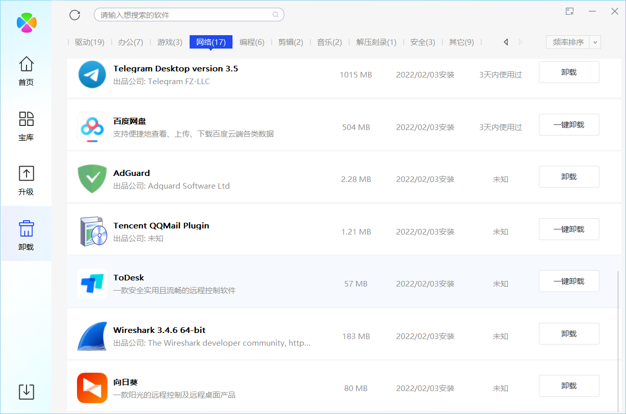Open the 升级 upgrade section
Viewport: 626px width, 414px height.
(26, 180)
